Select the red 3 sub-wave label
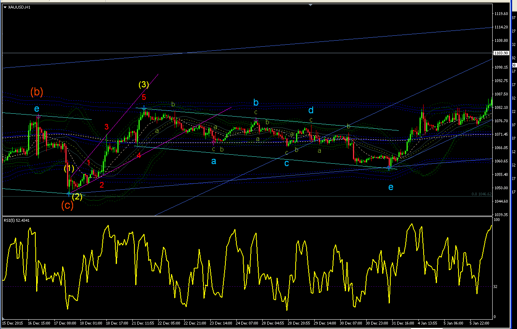The height and width of the screenshot is (329, 517). (106, 127)
